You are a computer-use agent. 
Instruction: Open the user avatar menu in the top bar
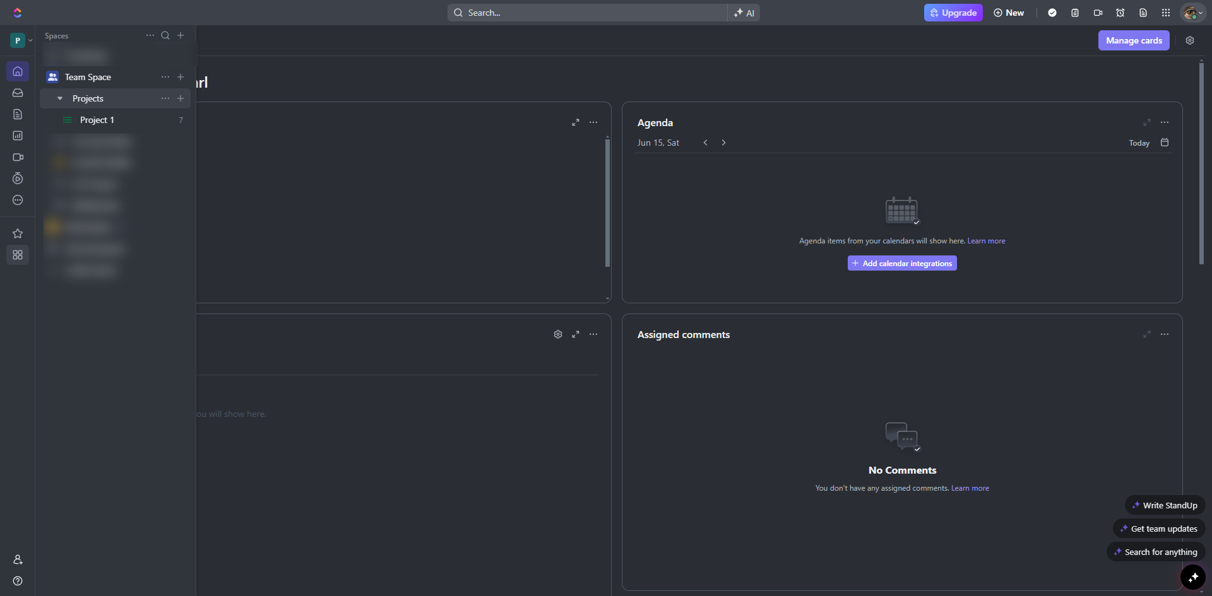[1192, 13]
